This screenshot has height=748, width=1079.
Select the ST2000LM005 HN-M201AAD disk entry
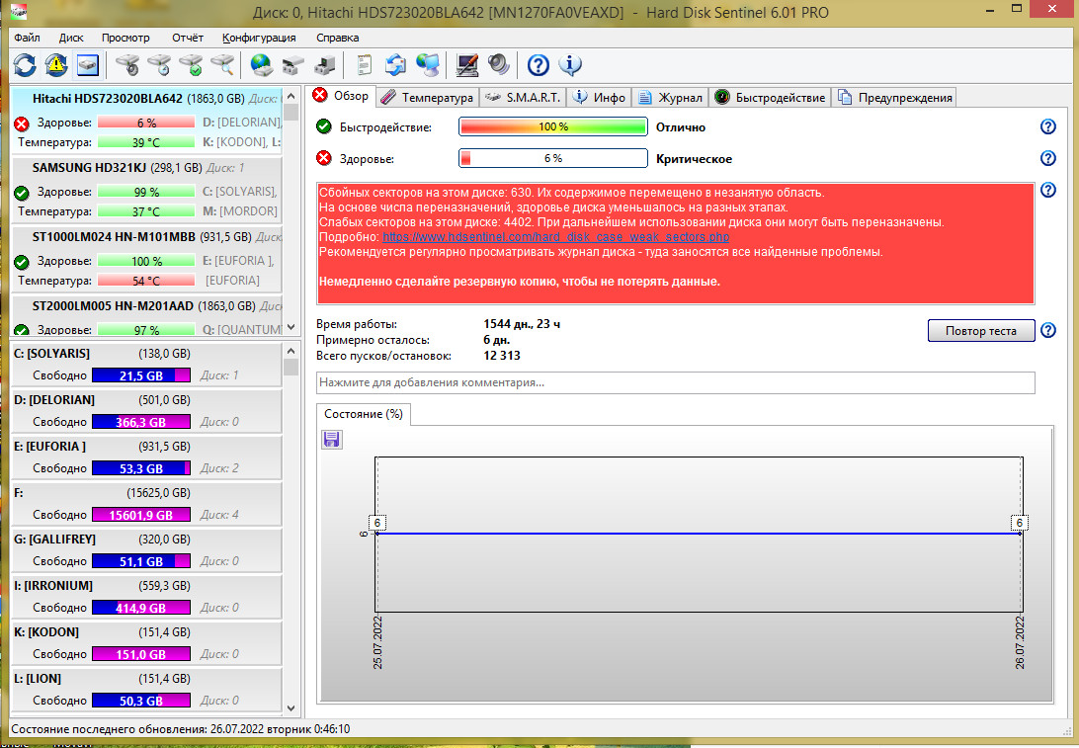146,316
